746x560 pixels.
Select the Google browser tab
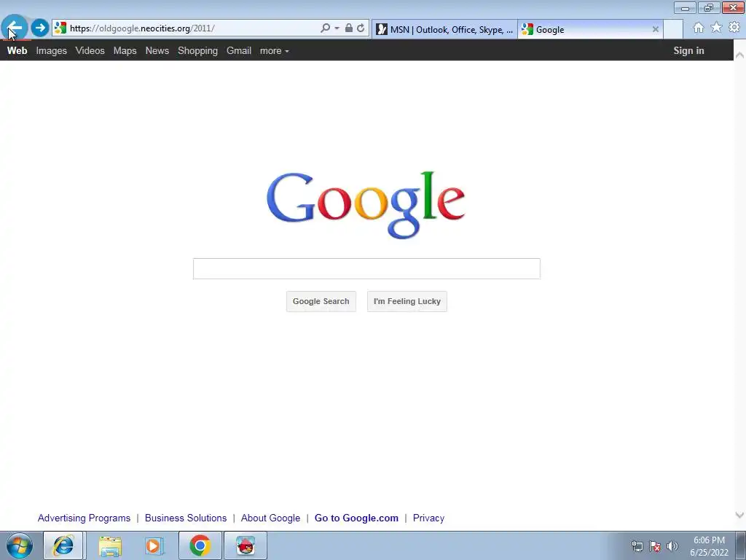590,29
